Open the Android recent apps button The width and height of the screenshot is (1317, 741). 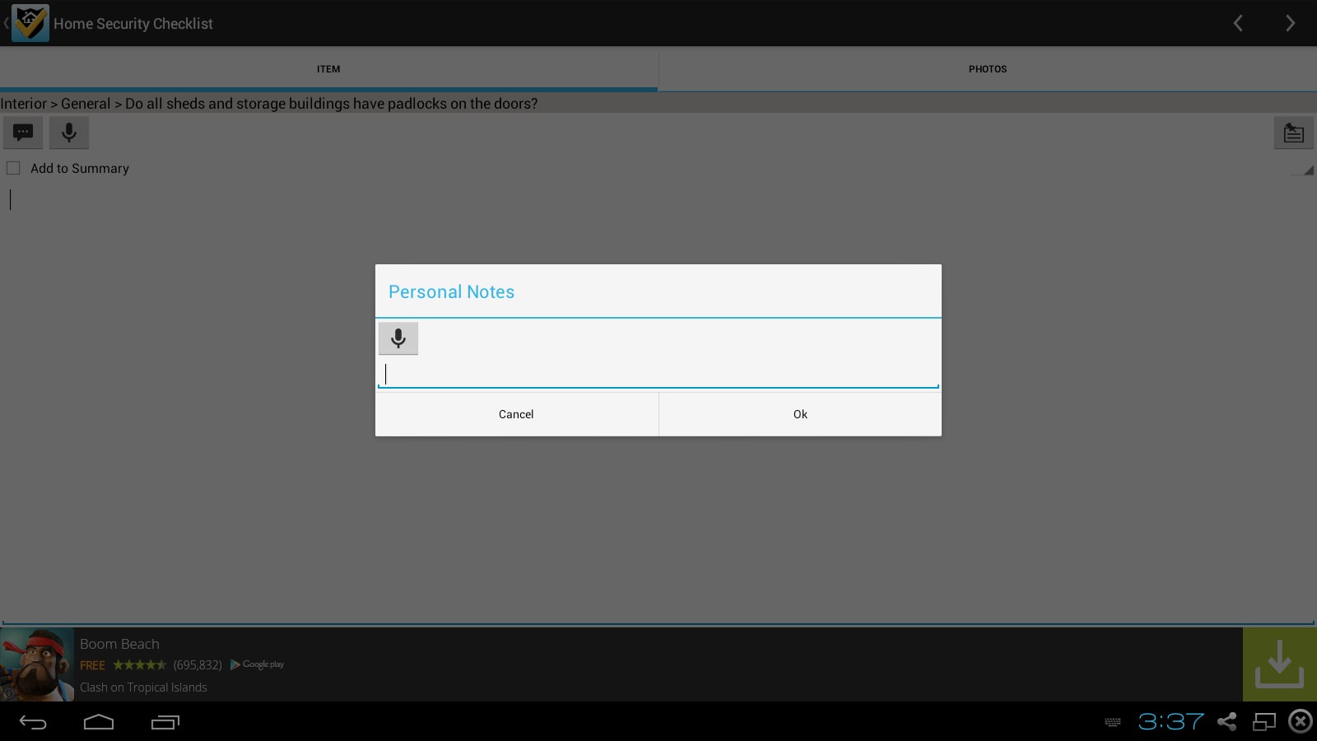[165, 722]
